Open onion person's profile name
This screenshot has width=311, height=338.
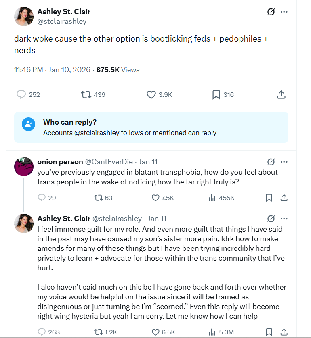click(x=59, y=162)
